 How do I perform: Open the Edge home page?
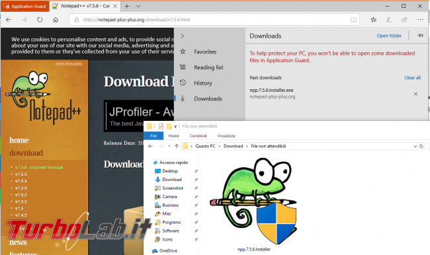pyautogui.click(x=56, y=20)
